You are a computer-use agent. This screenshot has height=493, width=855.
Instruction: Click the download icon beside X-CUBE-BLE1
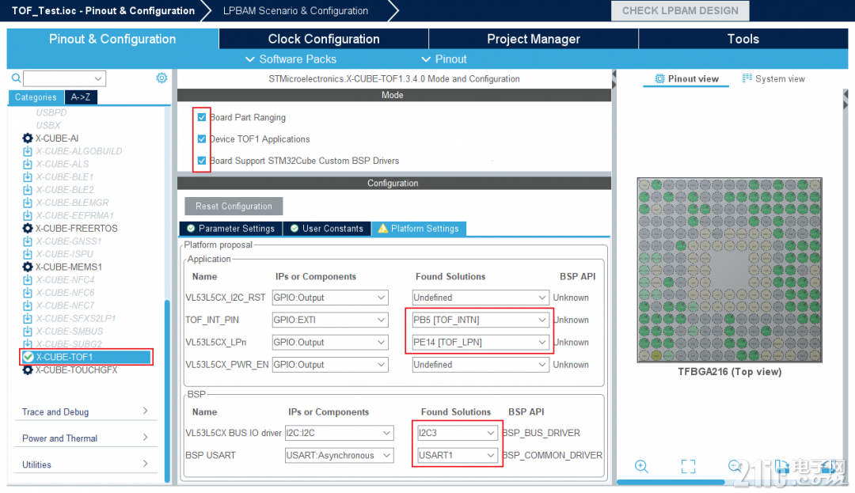pyautogui.click(x=27, y=177)
